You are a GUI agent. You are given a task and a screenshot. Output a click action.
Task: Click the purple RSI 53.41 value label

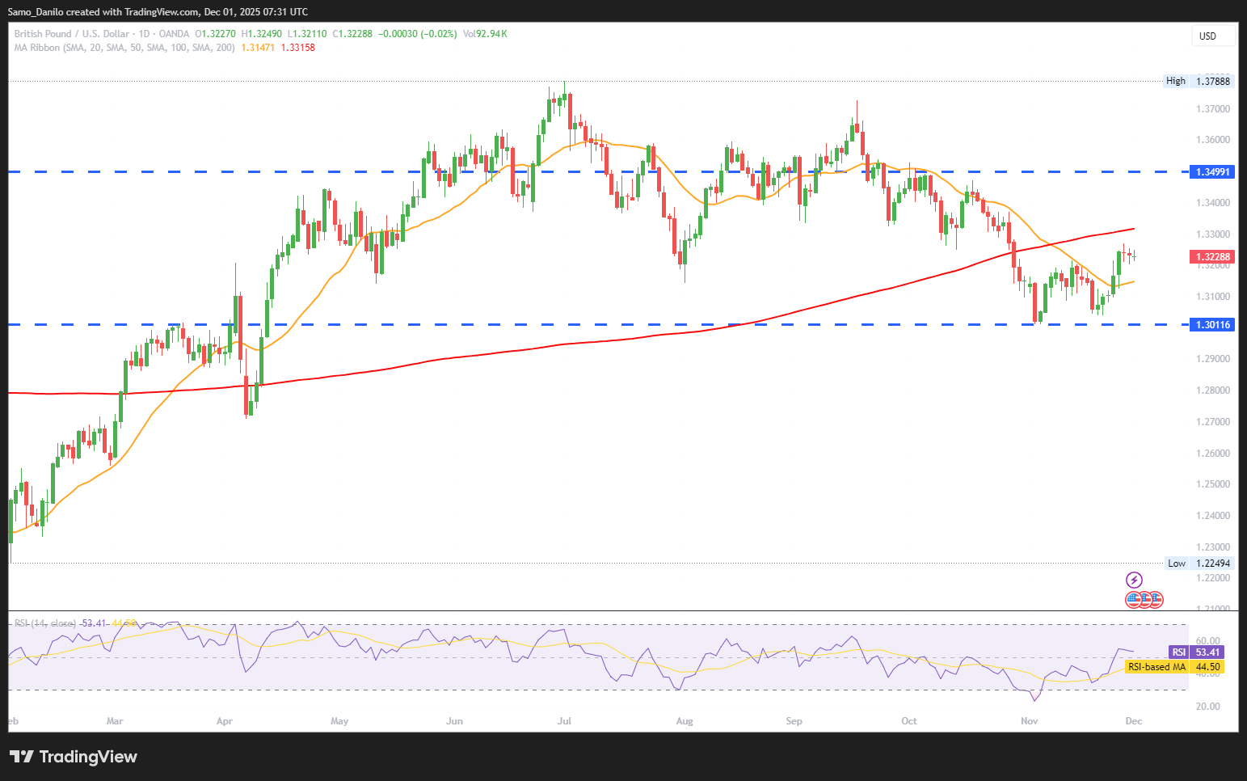(1197, 652)
